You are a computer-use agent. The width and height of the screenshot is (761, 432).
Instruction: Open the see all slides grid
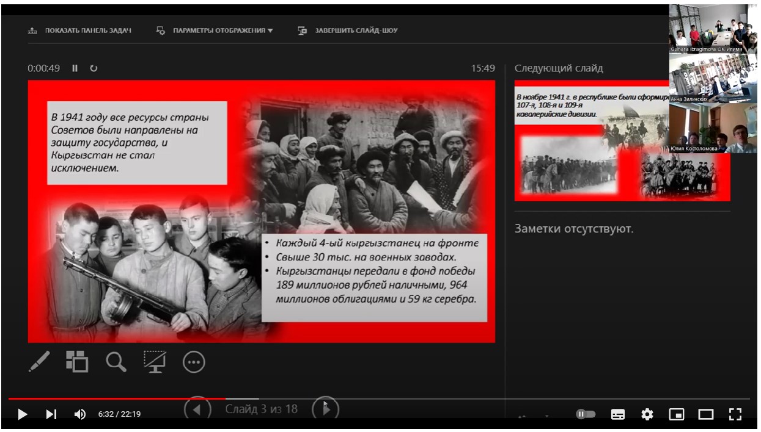click(77, 362)
